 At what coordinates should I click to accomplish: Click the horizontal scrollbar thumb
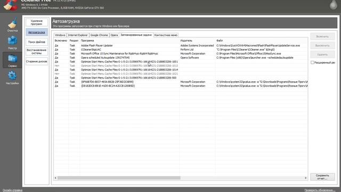pos(119,178)
